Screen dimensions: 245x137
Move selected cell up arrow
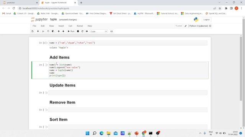pyautogui.click(x=59, y=31)
